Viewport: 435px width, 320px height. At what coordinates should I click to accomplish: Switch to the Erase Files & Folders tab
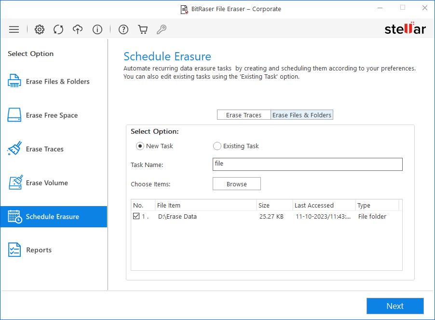click(302, 115)
